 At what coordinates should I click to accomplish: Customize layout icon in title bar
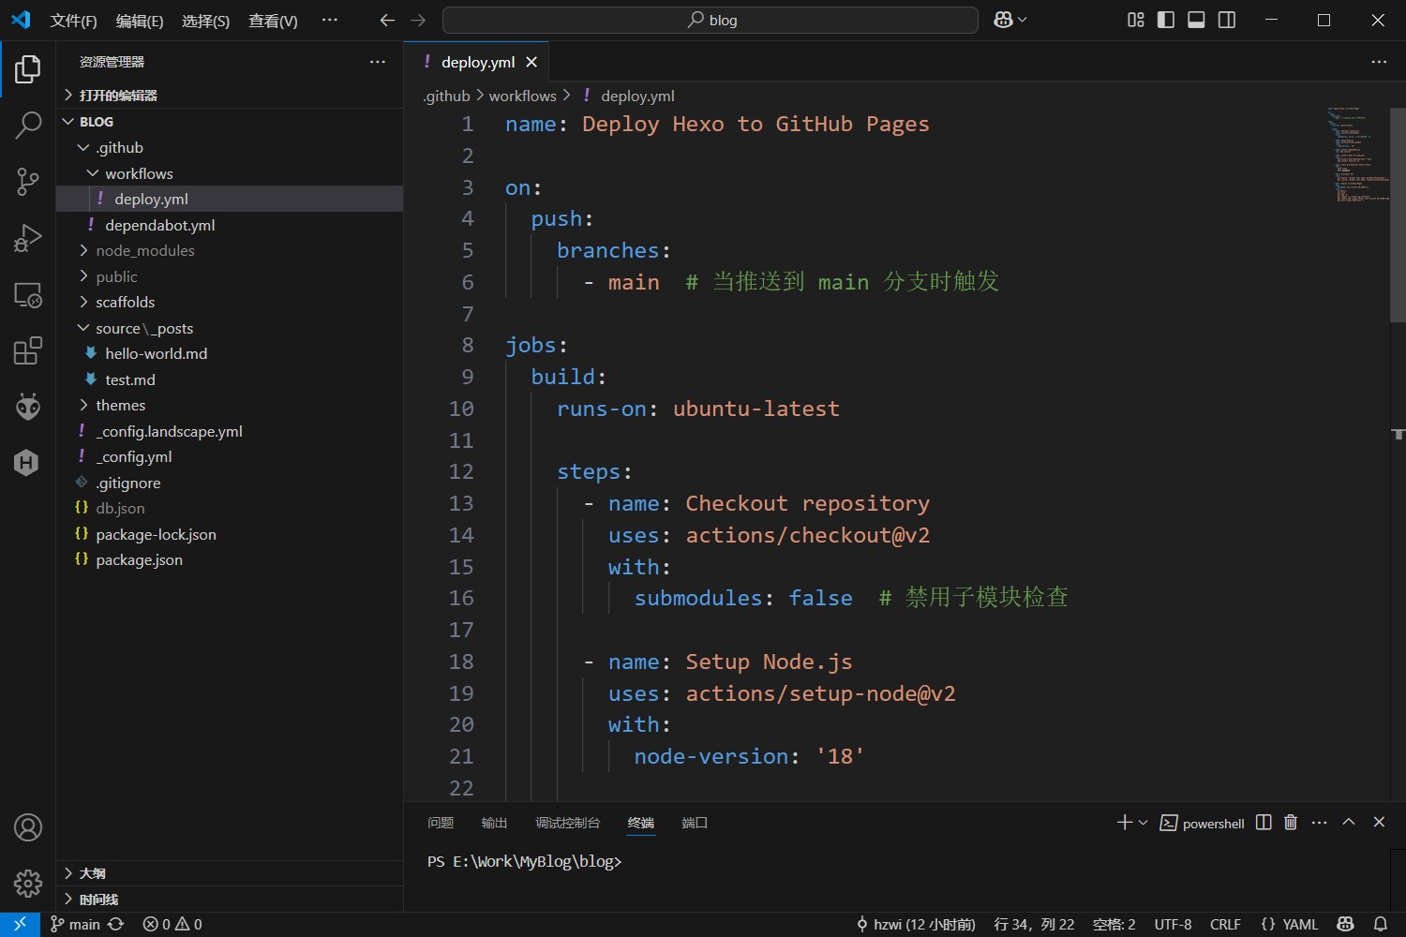pos(1136,20)
